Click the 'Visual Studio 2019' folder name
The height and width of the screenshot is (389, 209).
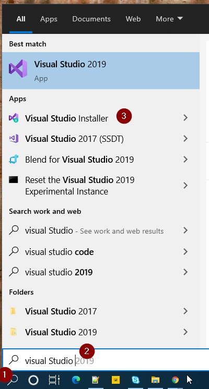coord(61,332)
